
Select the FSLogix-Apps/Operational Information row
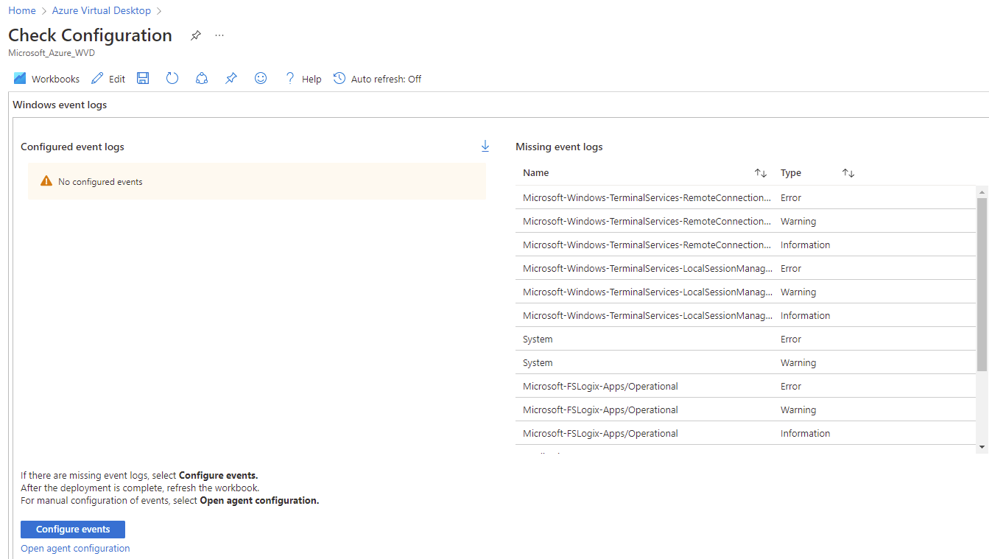(x=746, y=433)
